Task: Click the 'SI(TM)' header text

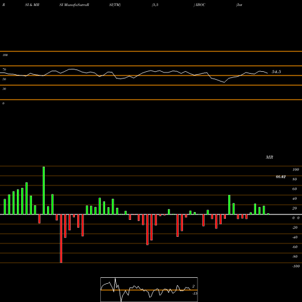Action: (x=115, y=5)
